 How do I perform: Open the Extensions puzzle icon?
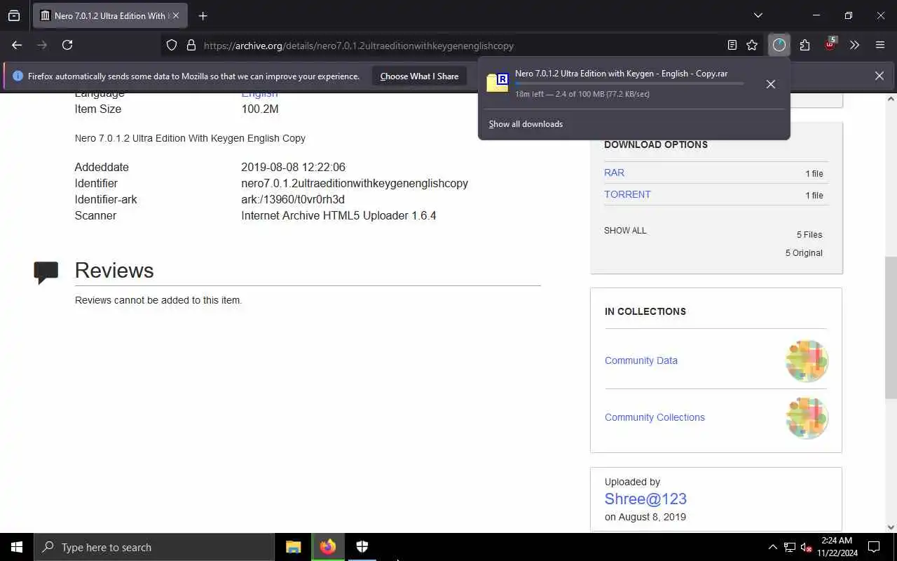pos(804,45)
